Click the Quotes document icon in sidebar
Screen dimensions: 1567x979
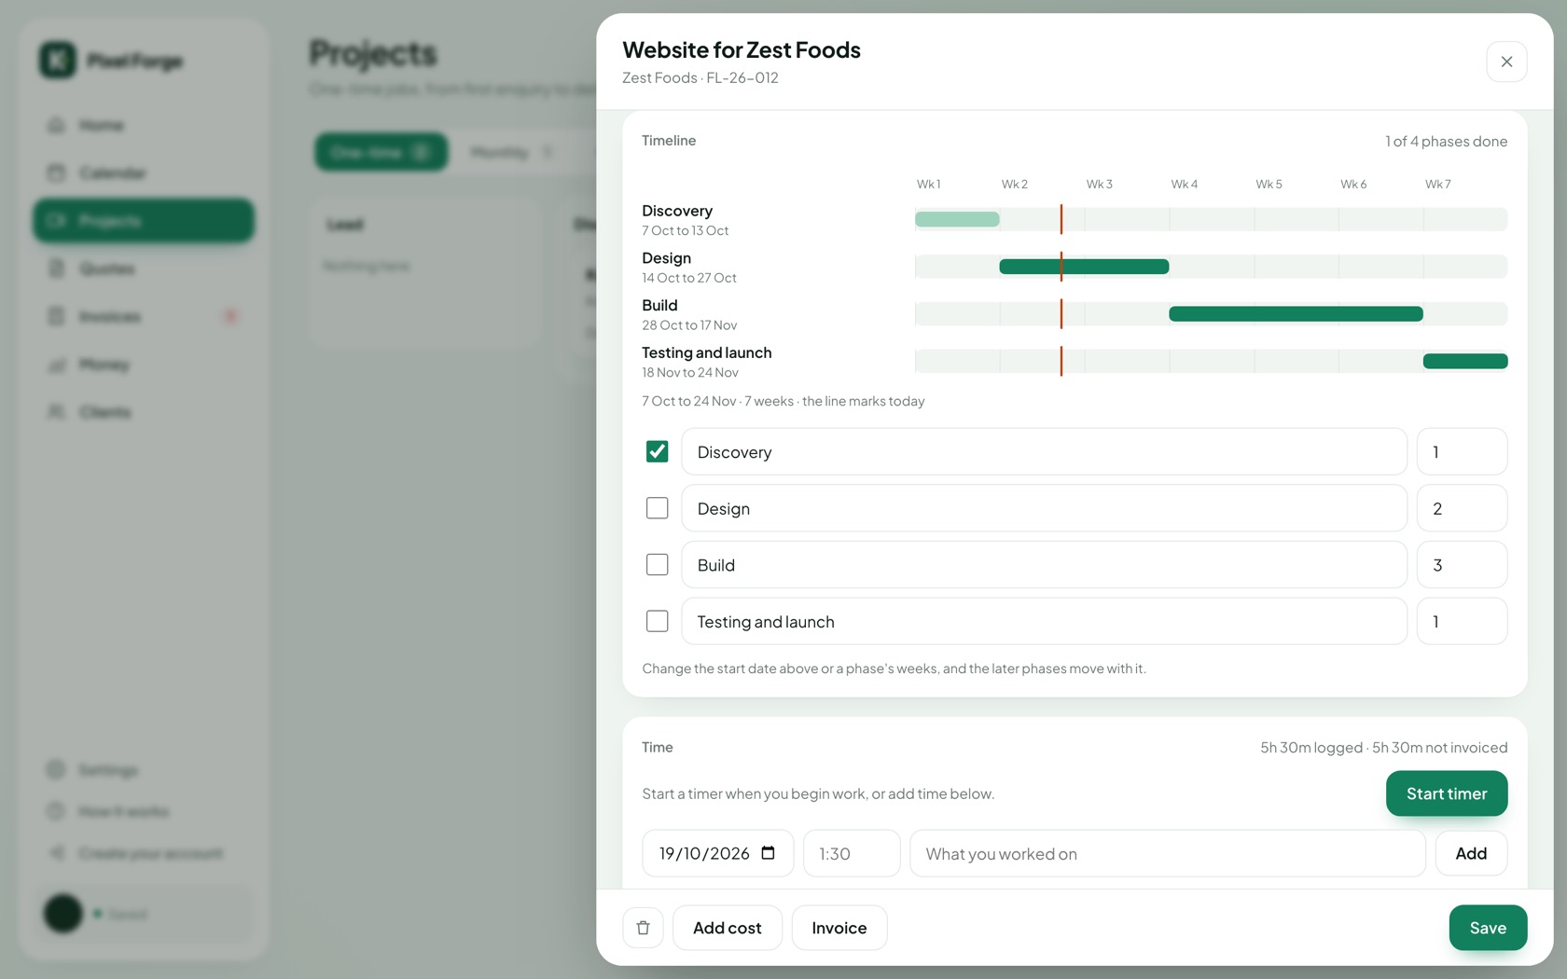56,269
